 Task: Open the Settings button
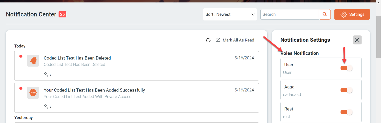[x=352, y=14]
